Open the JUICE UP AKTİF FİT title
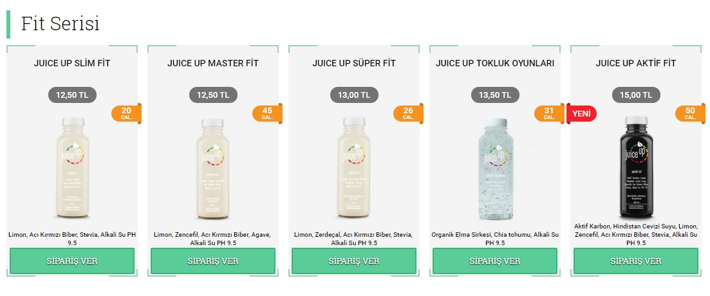The width and height of the screenshot is (710, 296). (x=636, y=64)
